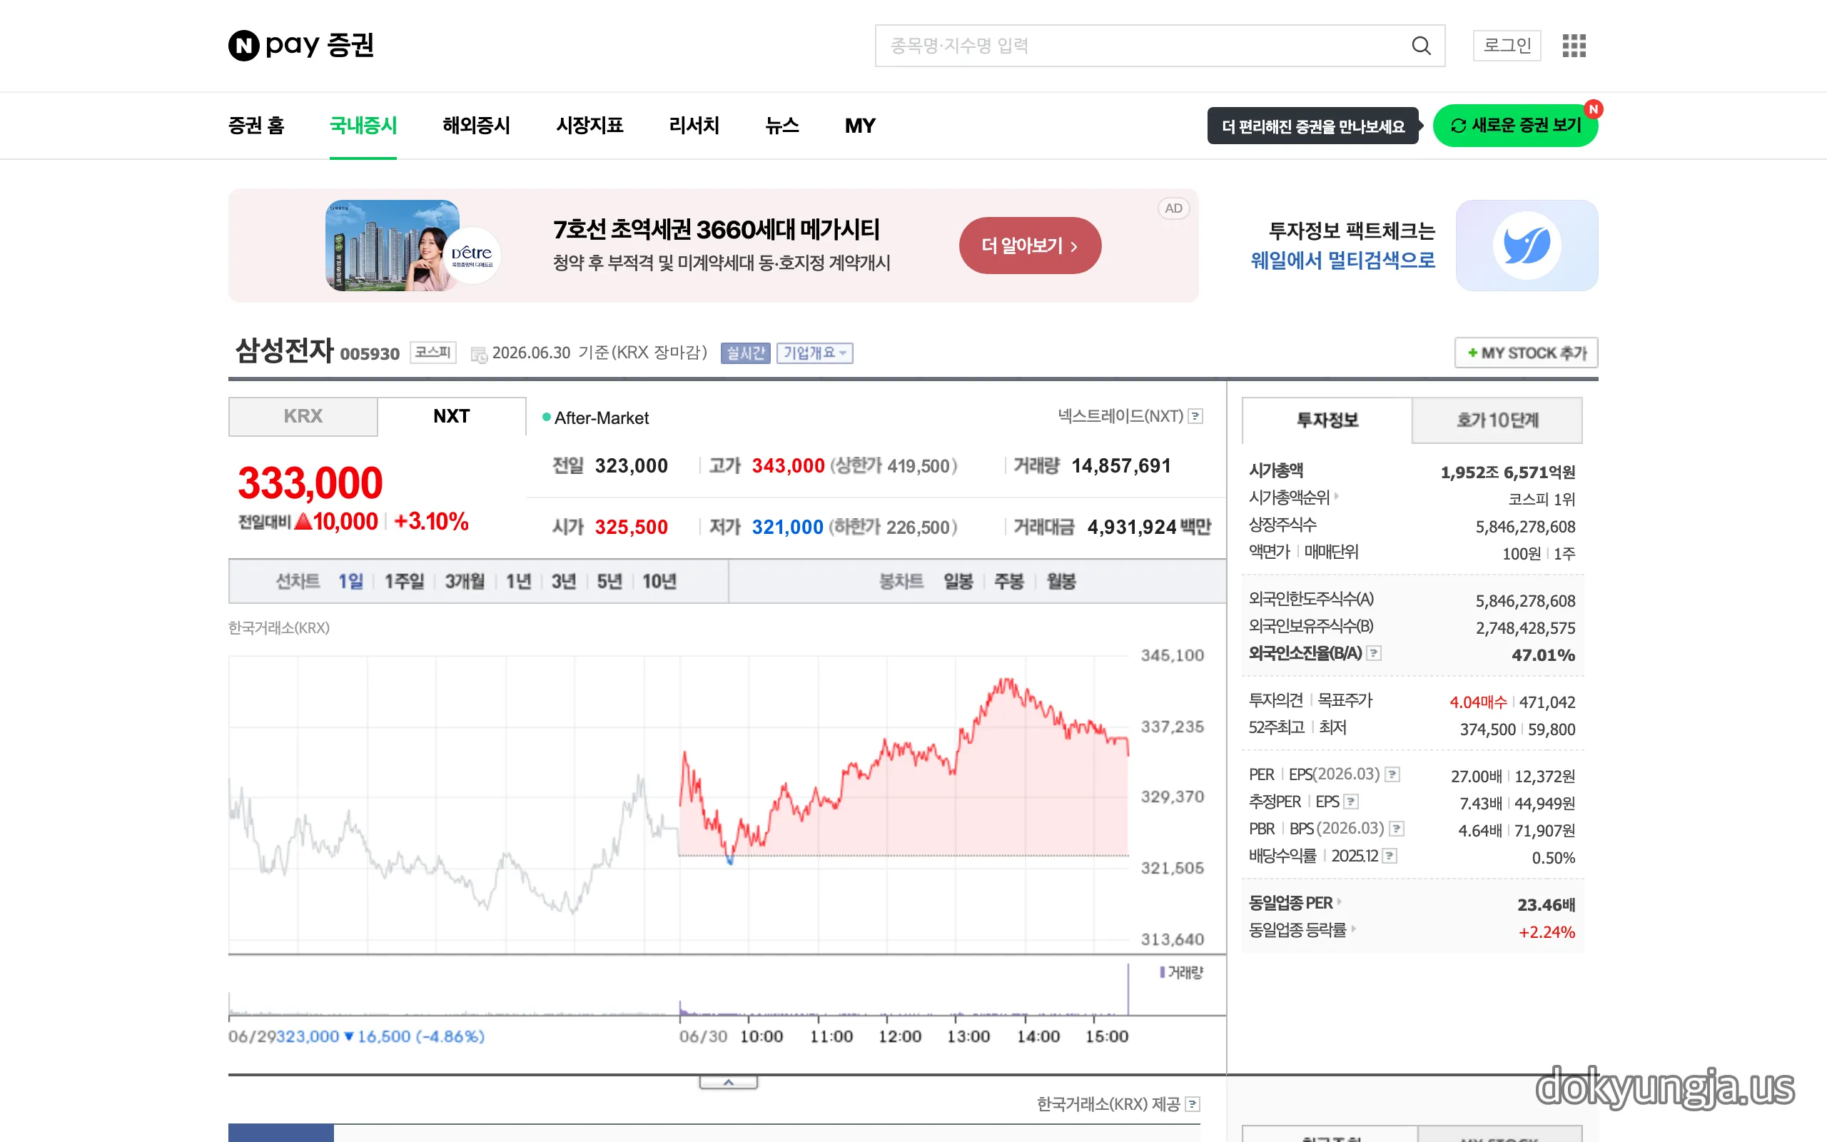Click the N pay 증권 logo
1827x1142 pixels.
coord(301,45)
